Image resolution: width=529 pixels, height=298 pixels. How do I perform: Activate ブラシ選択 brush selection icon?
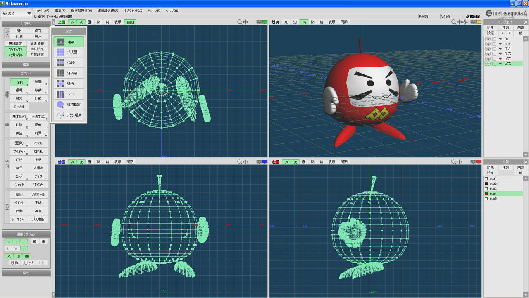60,115
